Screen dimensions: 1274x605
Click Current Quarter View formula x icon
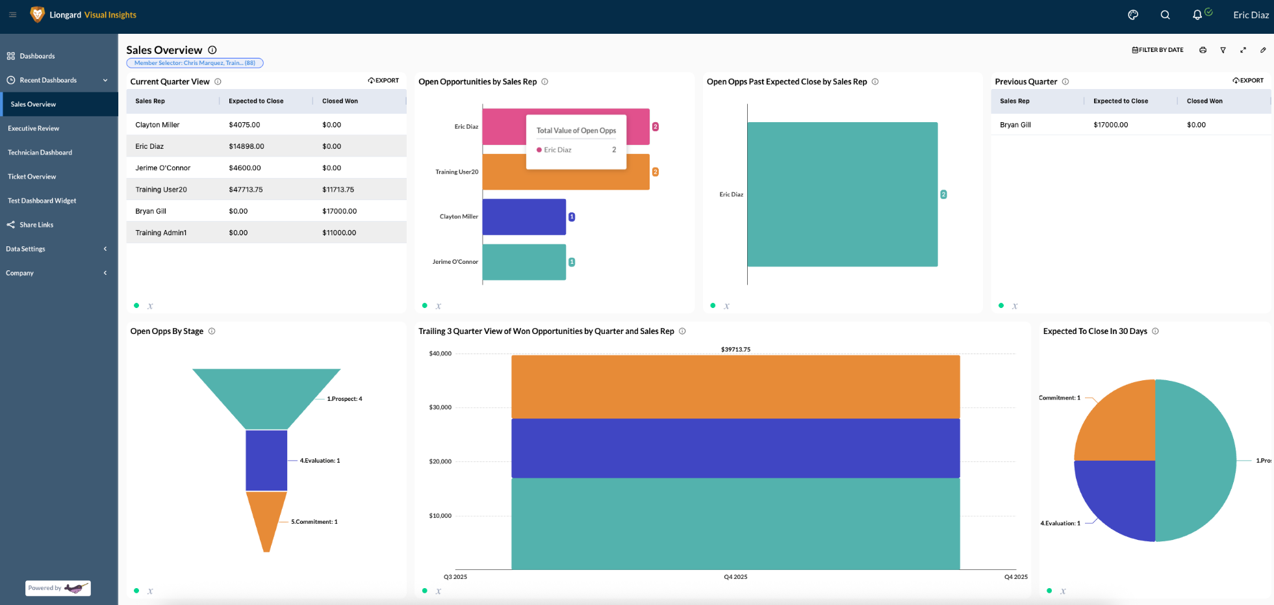point(150,306)
